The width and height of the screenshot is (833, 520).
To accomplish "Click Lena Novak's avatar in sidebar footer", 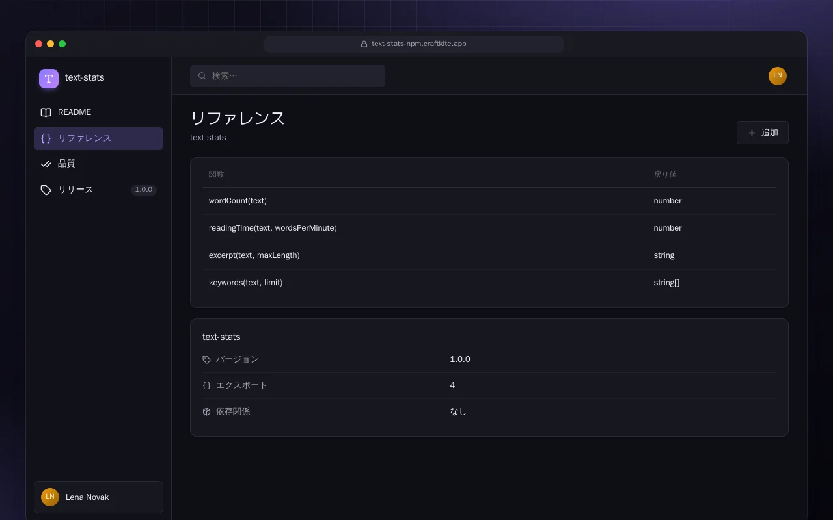I will (x=50, y=497).
